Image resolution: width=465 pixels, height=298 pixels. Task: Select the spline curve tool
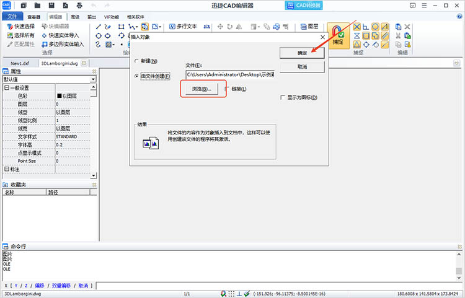99,45
